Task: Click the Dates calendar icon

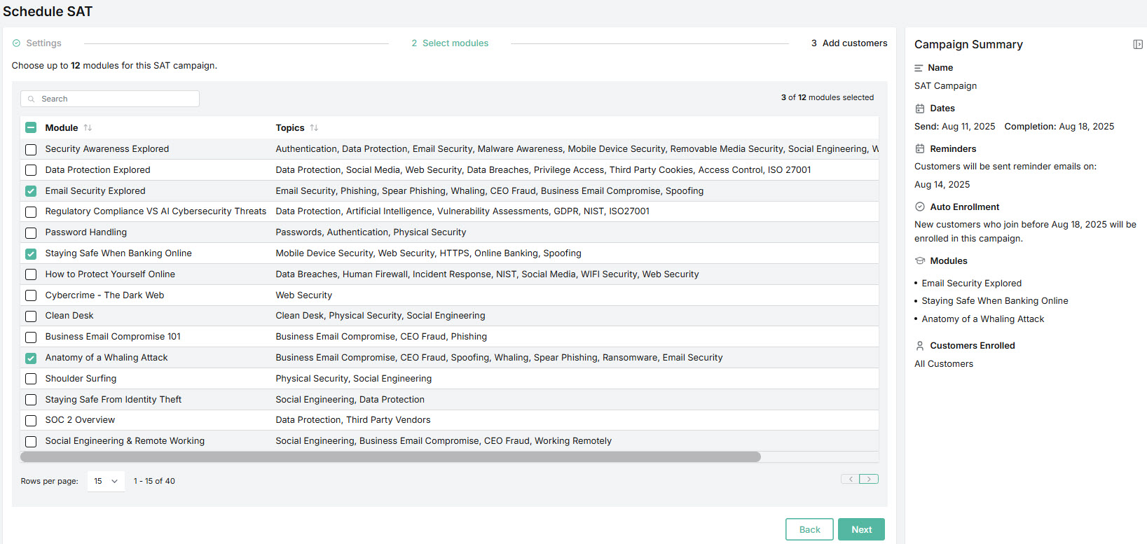Action: coord(920,109)
